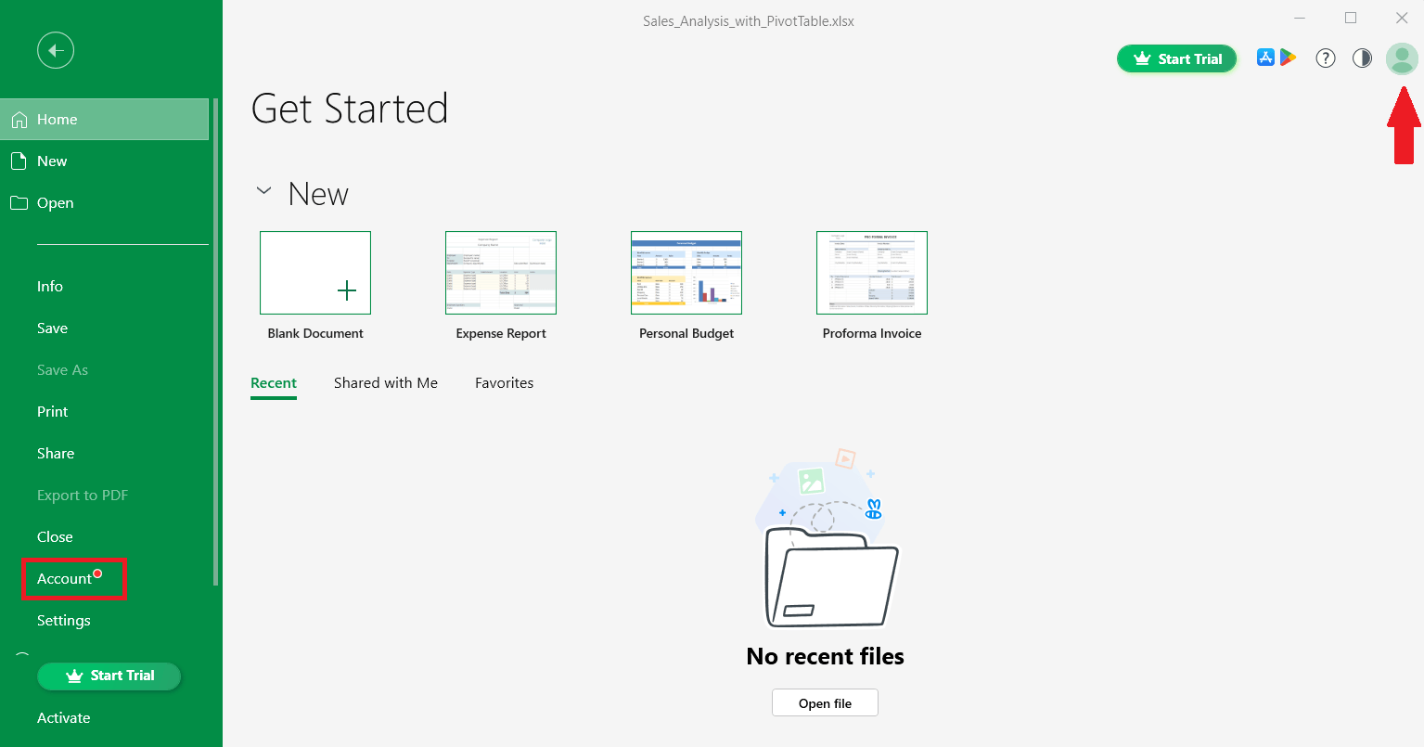The image size is (1424, 747).
Task: Click the Home house icon in the sidebar
Action: coord(19,120)
